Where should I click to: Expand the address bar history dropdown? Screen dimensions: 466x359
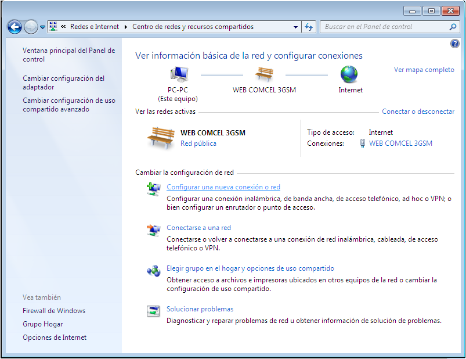tap(295, 27)
